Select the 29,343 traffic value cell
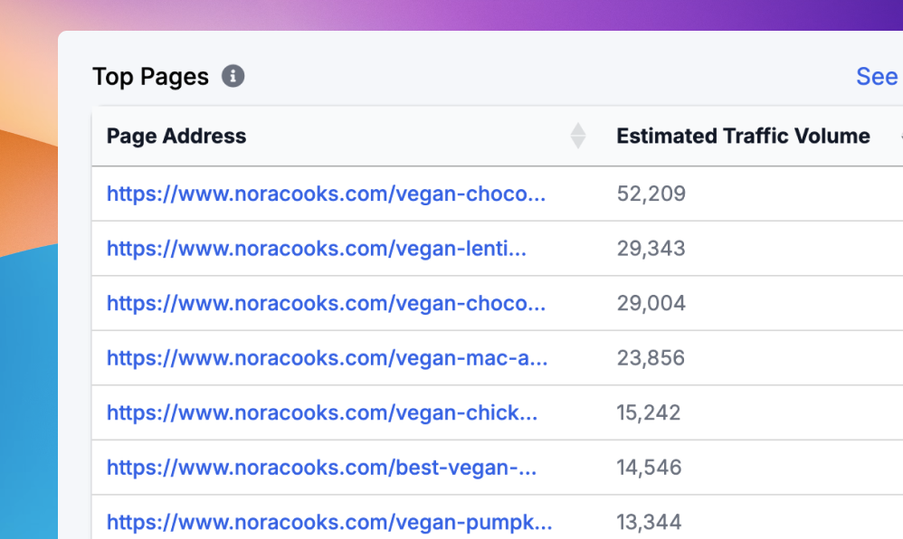 pyautogui.click(x=651, y=249)
